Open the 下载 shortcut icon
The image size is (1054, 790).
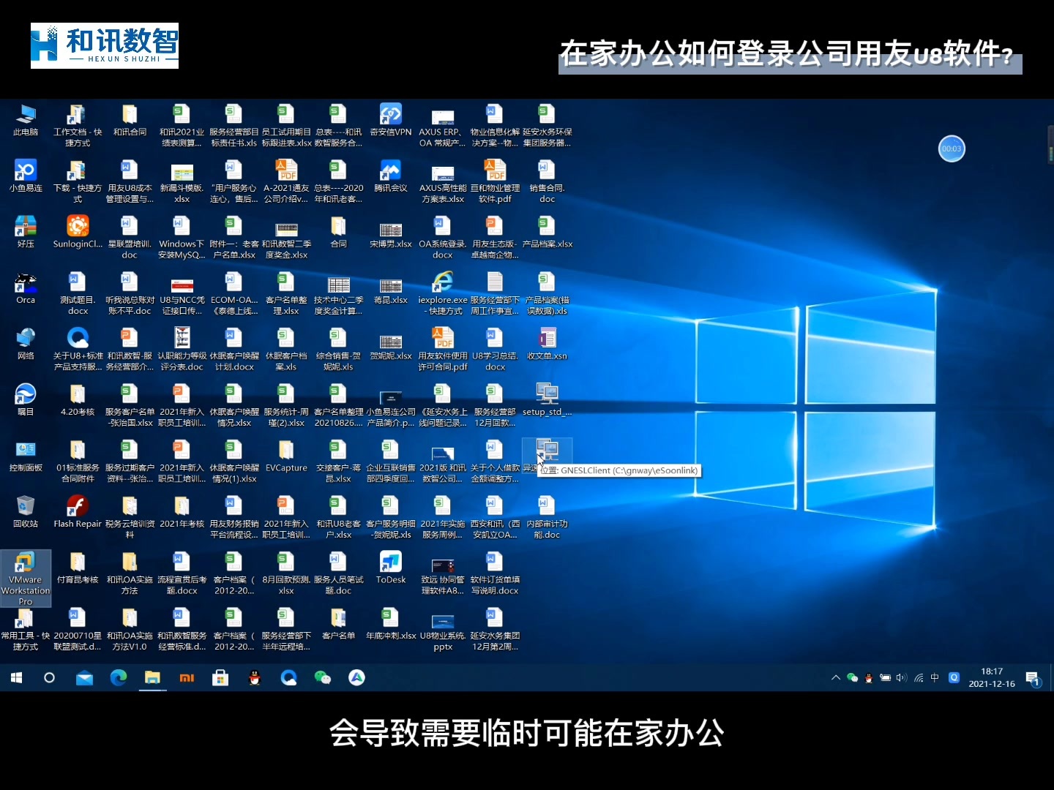[x=78, y=181]
